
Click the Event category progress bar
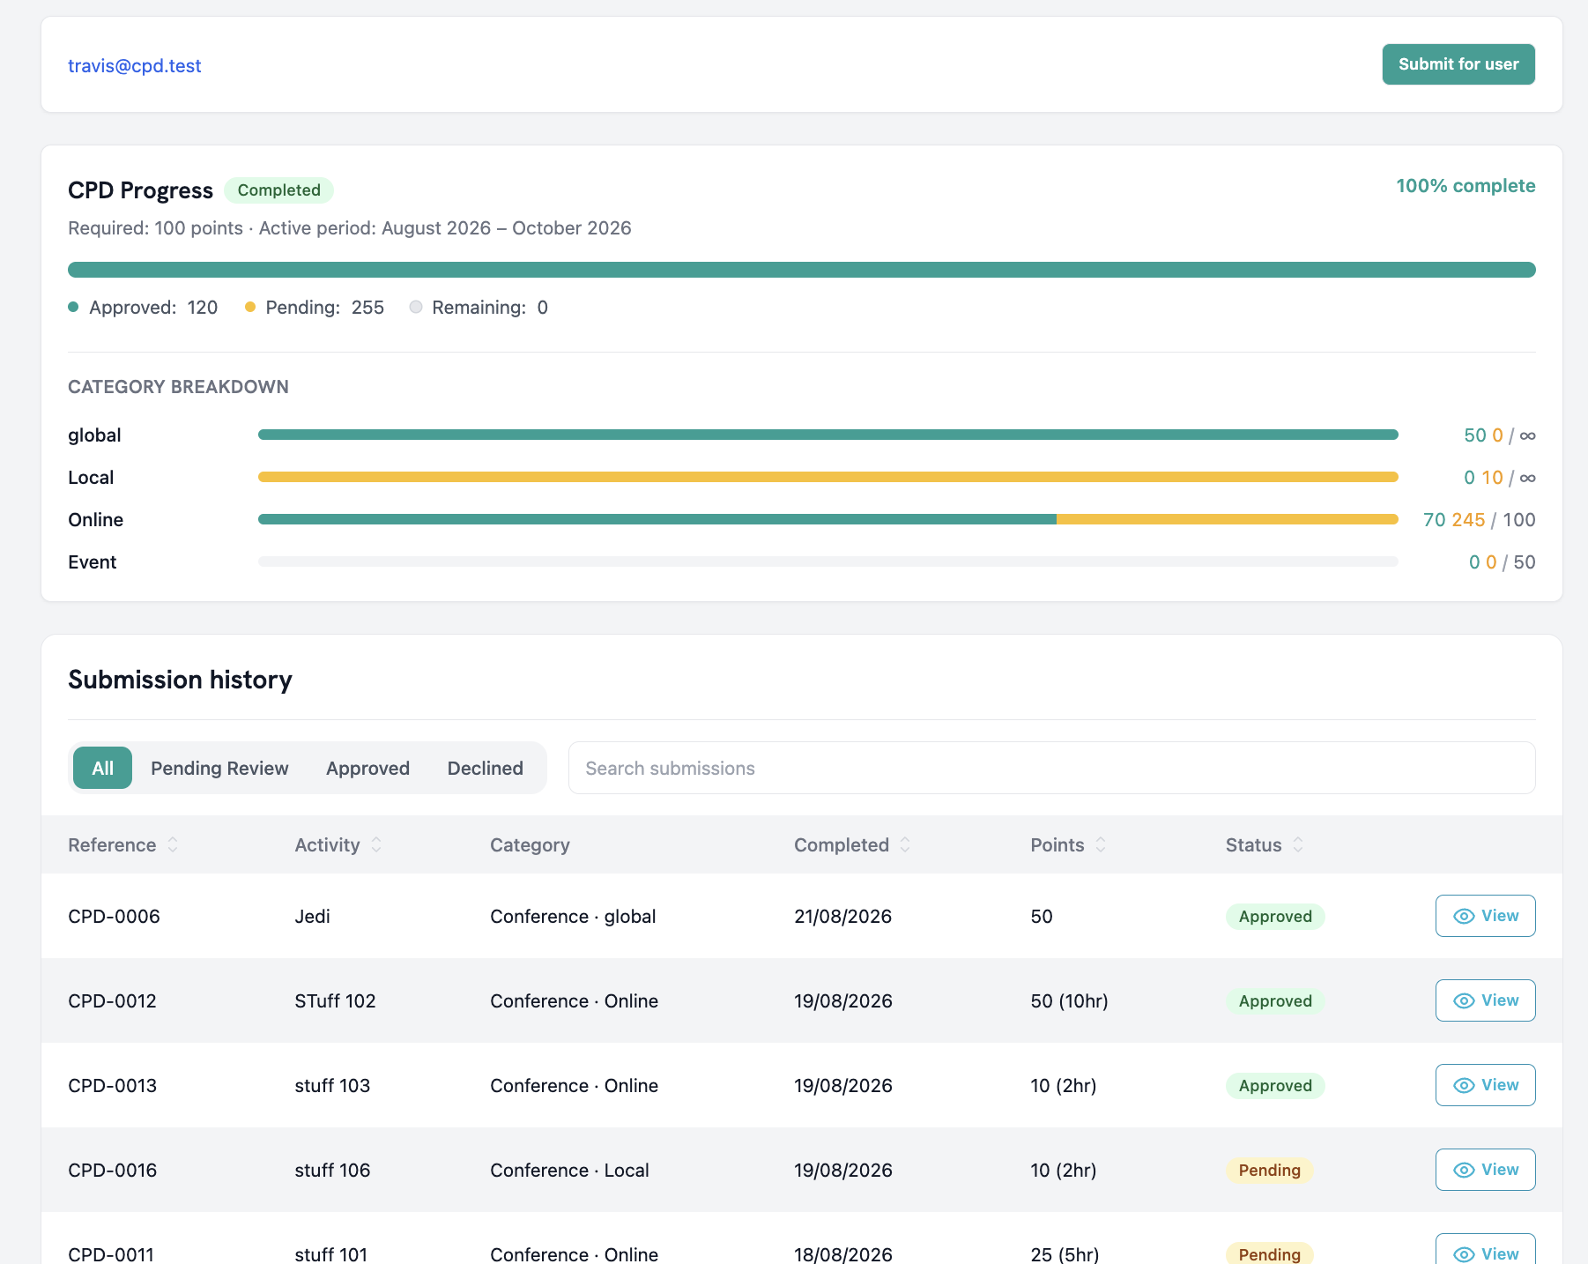point(828,561)
